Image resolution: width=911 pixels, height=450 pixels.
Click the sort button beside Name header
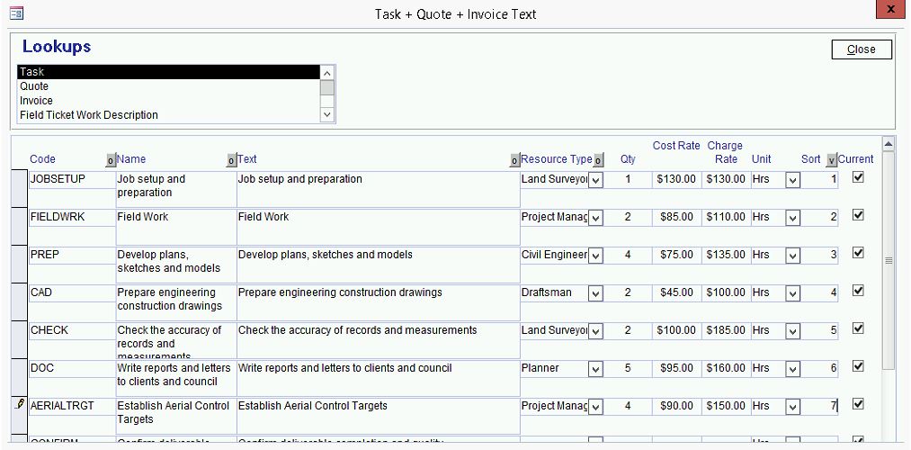(231, 160)
